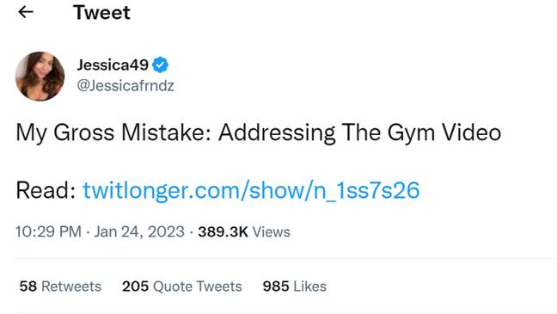This screenshot has height=314, width=557.
Task: Open the twitlonger.com/show/n_1ss7s26 link
Action: tap(251, 190)
